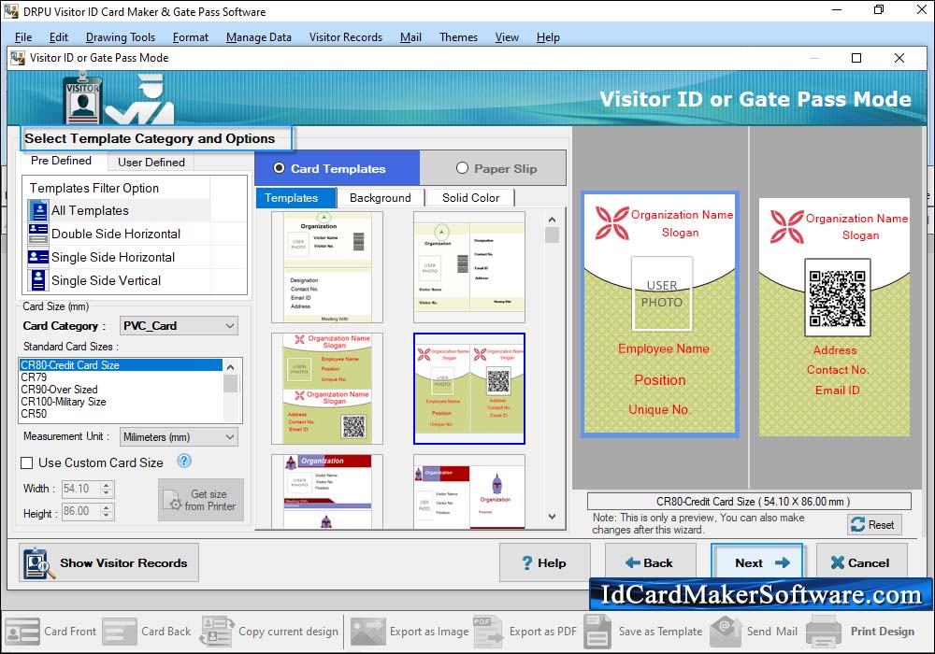Screen dimensions: 935x654
Task: Click the Next button
Action: coord(756,562)
